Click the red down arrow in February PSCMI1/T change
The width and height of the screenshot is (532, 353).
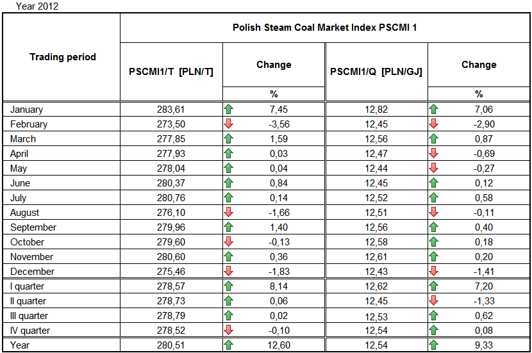(229, 124)
